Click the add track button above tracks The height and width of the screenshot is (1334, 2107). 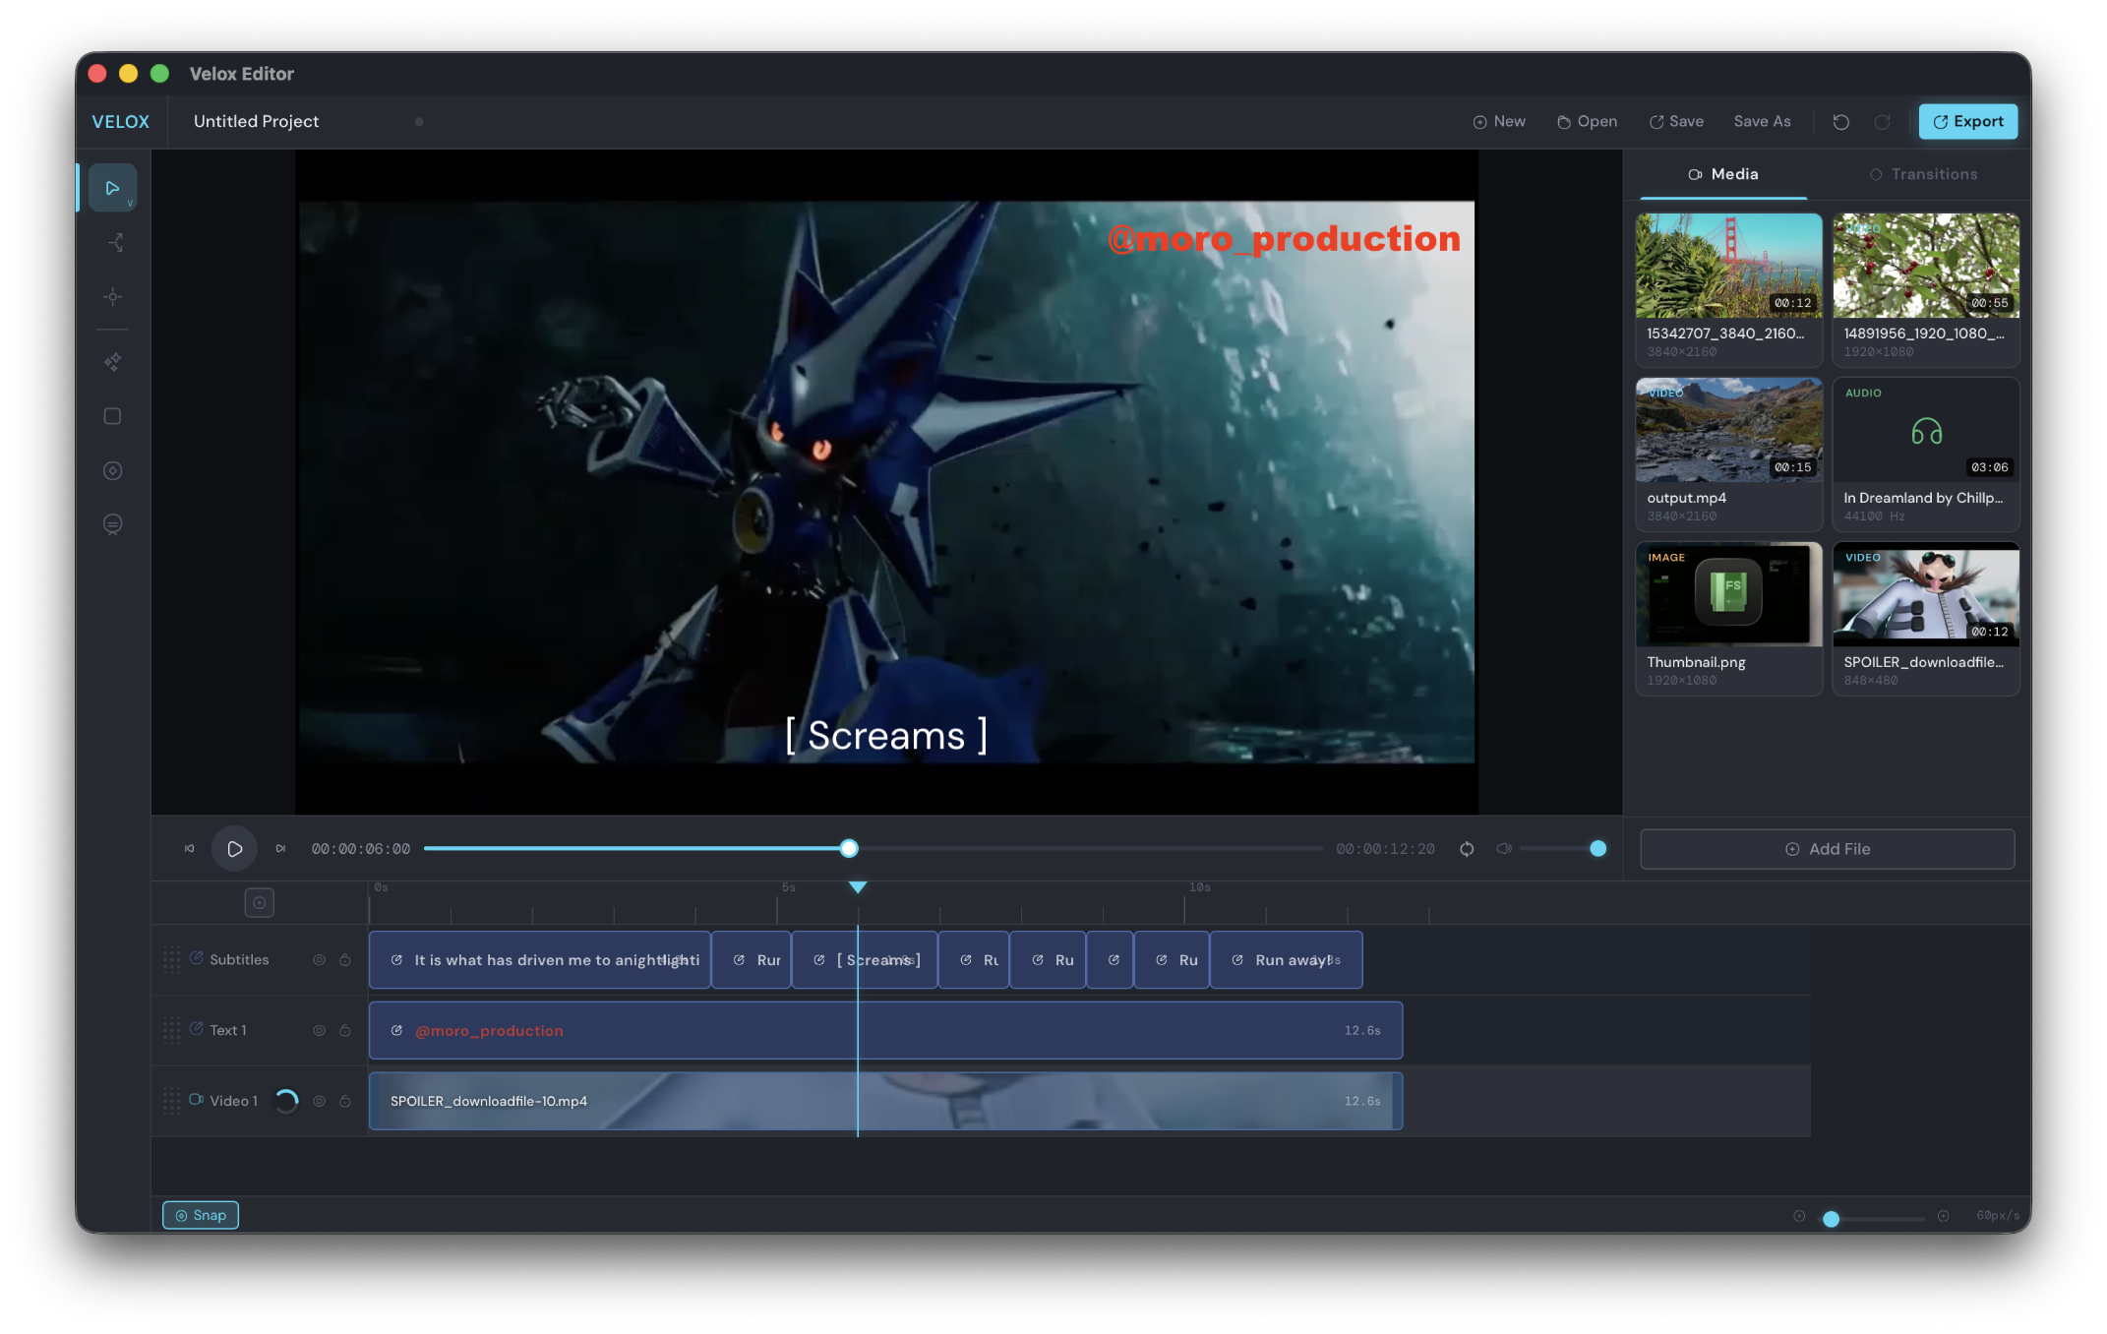(259, 902)
